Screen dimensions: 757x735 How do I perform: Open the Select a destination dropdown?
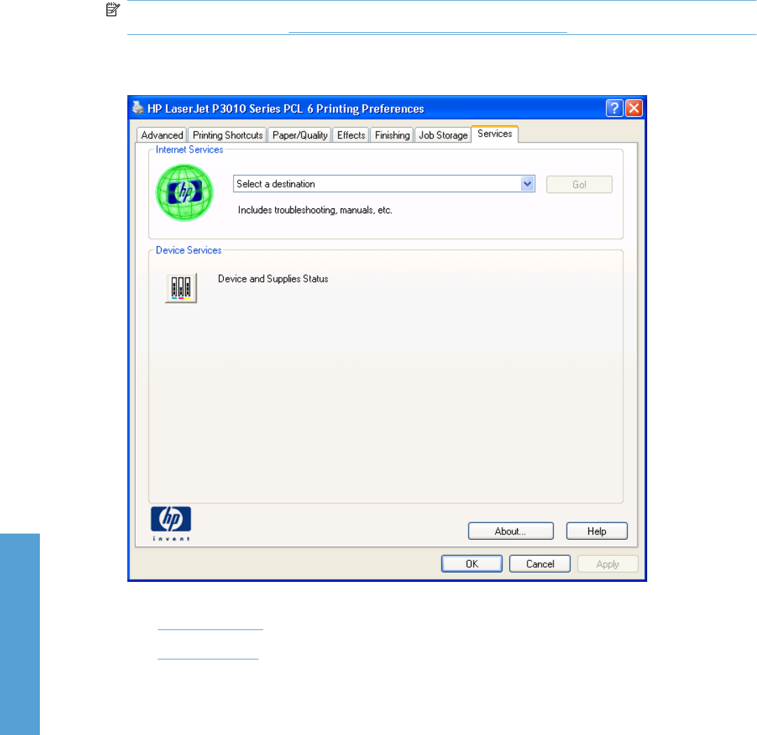point(384,184)
